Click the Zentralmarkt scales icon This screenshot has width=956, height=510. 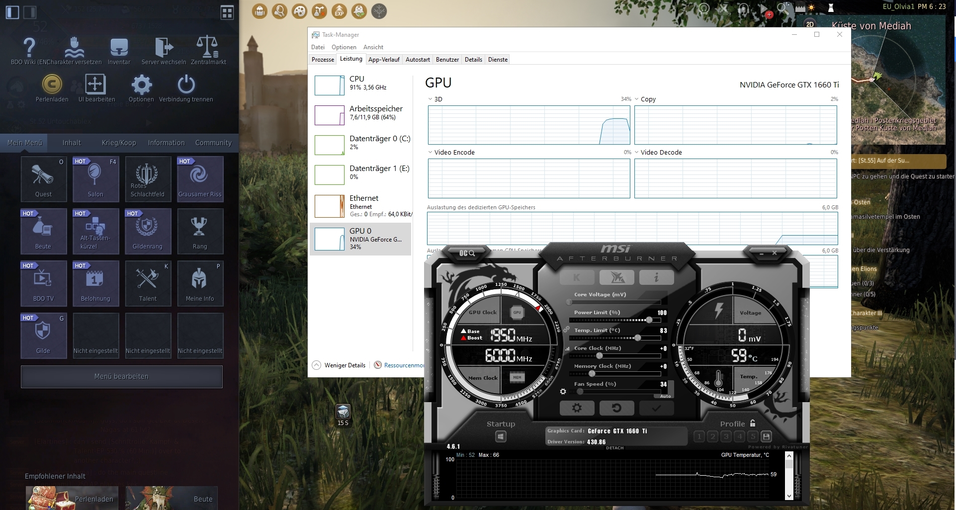pos(208,47)
